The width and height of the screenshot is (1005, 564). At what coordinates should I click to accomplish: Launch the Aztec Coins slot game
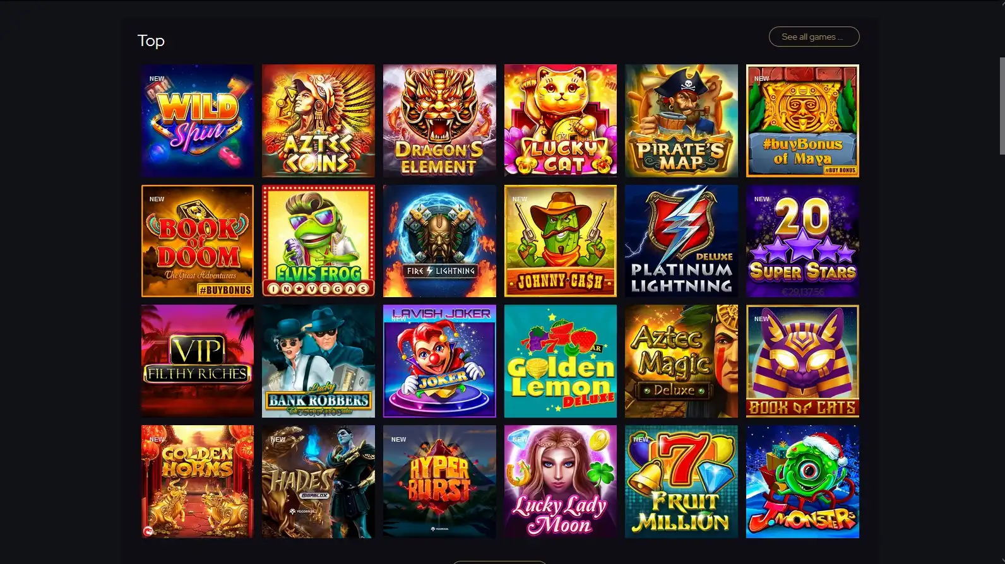point(318,120)
